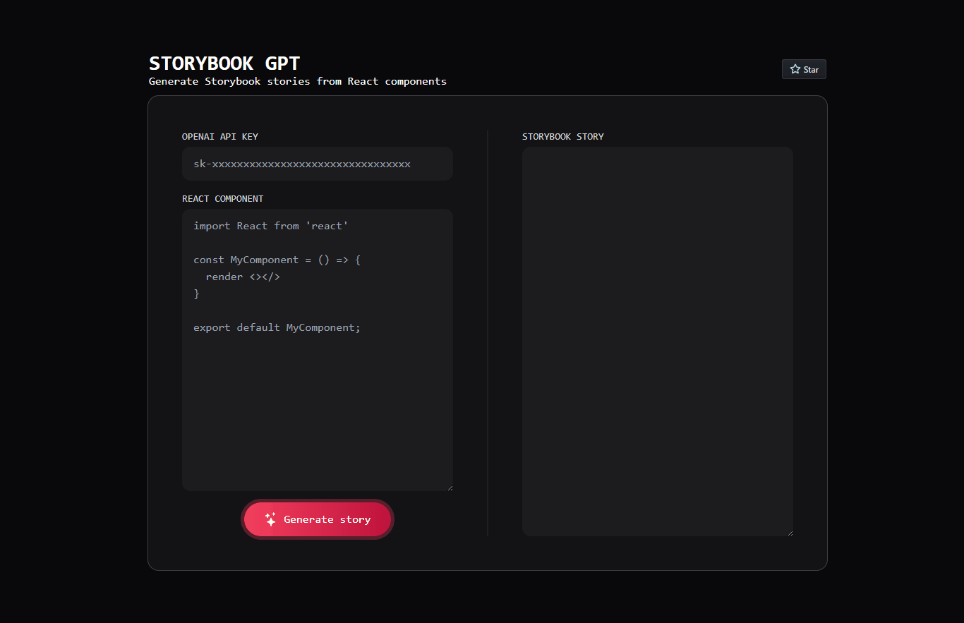Click inside the React component textarea

click(x=318, y=350)
